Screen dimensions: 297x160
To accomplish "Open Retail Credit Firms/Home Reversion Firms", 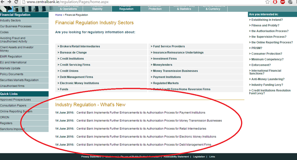I will (196, 89).
